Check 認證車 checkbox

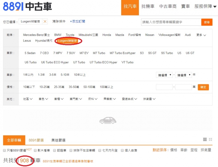click(54, 150)
